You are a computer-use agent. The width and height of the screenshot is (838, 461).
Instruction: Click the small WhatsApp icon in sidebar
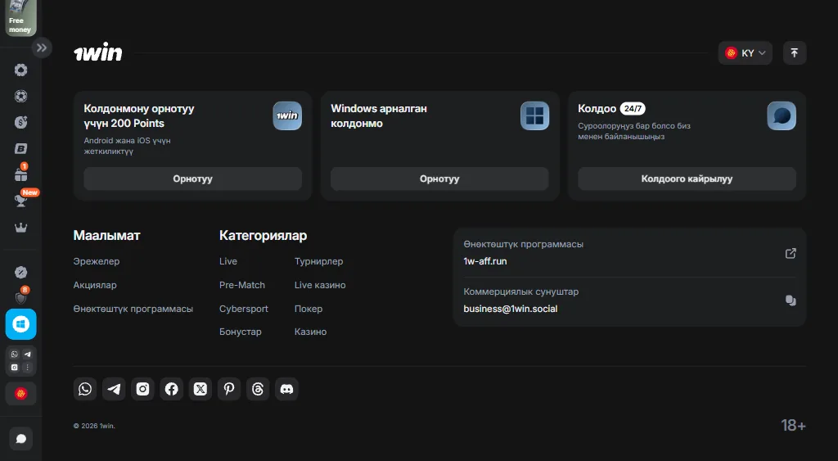click(15, 354)
